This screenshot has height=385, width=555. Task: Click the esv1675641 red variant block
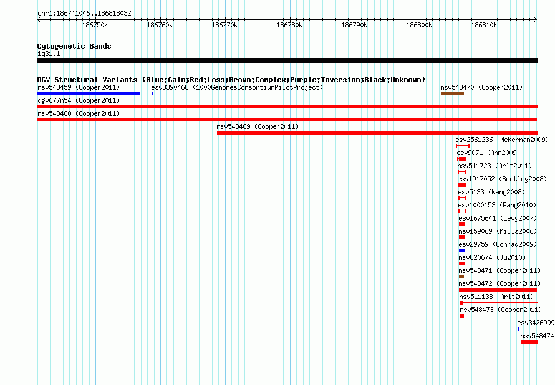pos(461,224)
